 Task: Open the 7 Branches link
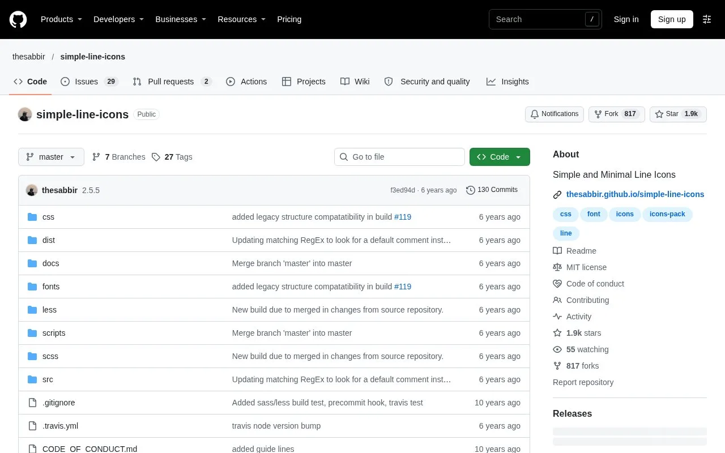tap(118, 157)
